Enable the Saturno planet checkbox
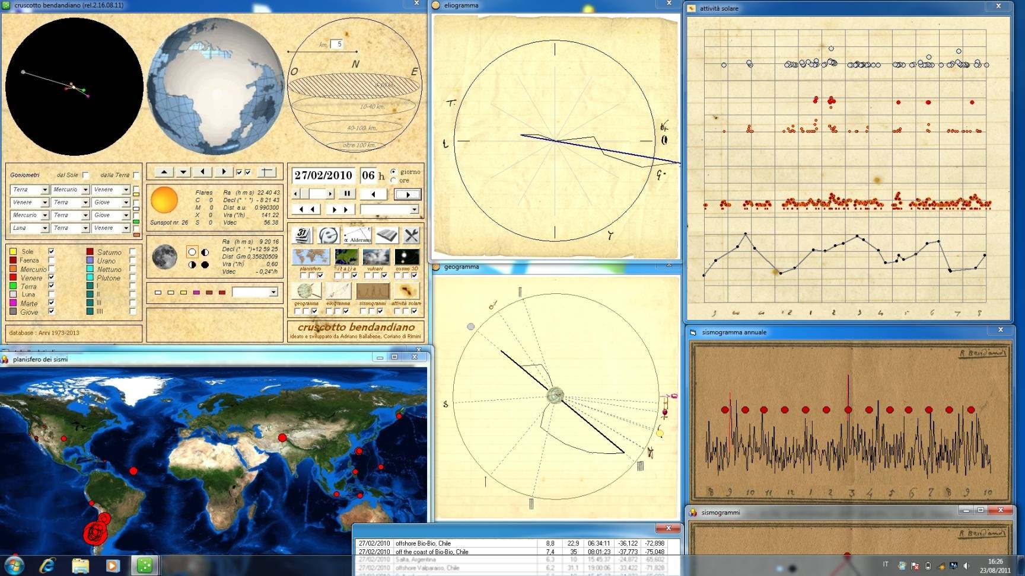The image size is (1025, 576). pyautogui.click(x=132, y=252)
